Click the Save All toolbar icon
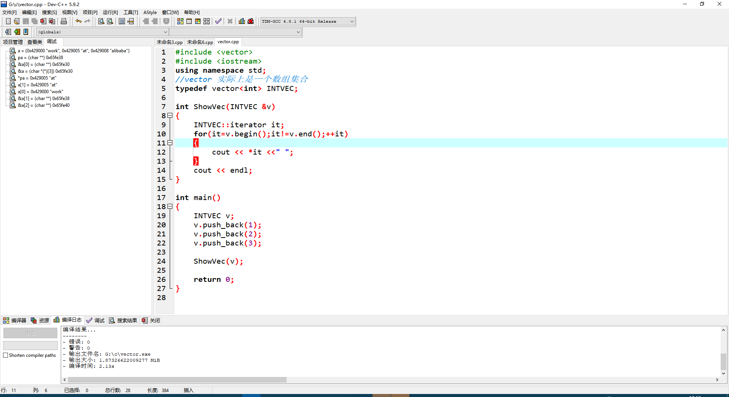Viewport: 729px width, 397px height. (x=35, y=21)
